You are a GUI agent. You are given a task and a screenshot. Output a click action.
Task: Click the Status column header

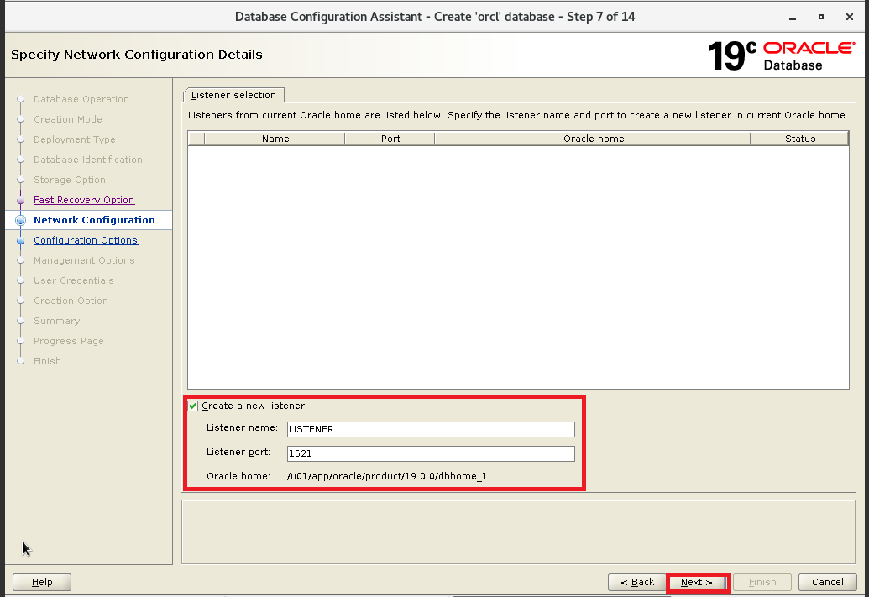[x=799, y=139]
